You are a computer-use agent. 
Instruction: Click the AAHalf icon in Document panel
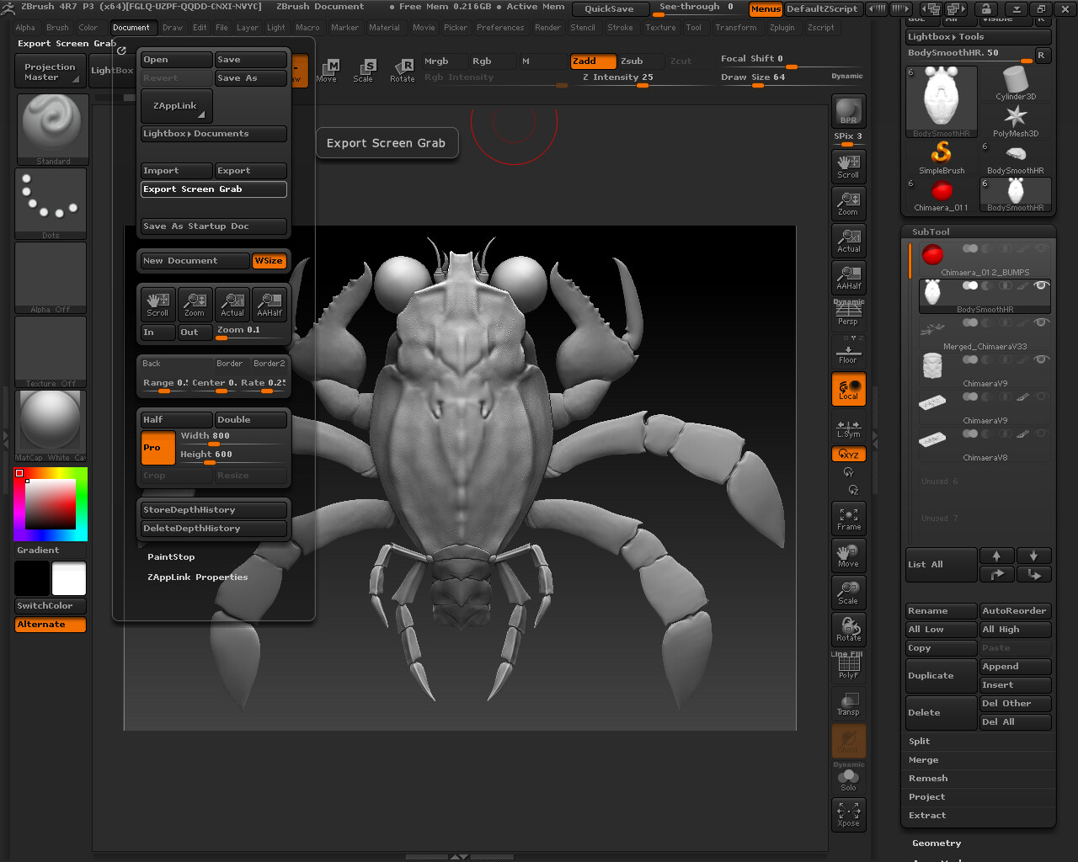pos(269,304)
